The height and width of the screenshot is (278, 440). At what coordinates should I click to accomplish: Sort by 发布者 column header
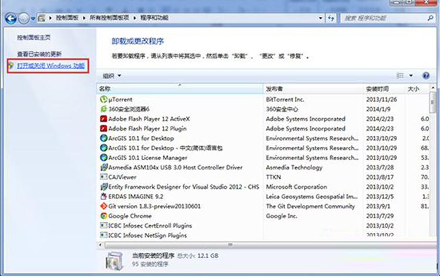point(313,89)
